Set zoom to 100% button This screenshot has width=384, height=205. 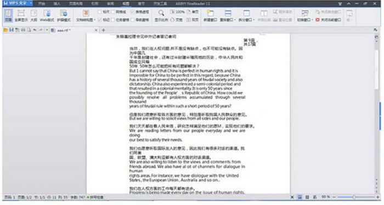(177, 11)
